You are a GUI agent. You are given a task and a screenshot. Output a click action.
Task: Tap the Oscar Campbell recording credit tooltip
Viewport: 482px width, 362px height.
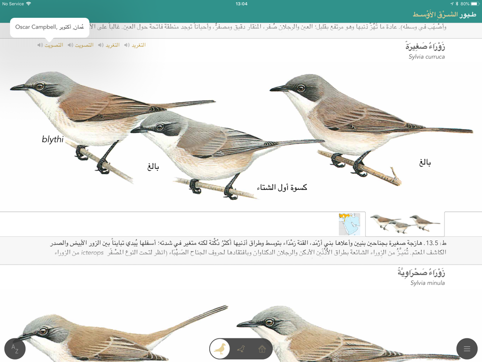[x=50, y=27]
